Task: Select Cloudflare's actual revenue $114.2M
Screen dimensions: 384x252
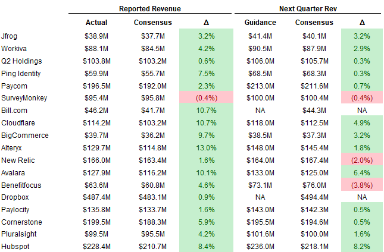Action: click(96, 123)
